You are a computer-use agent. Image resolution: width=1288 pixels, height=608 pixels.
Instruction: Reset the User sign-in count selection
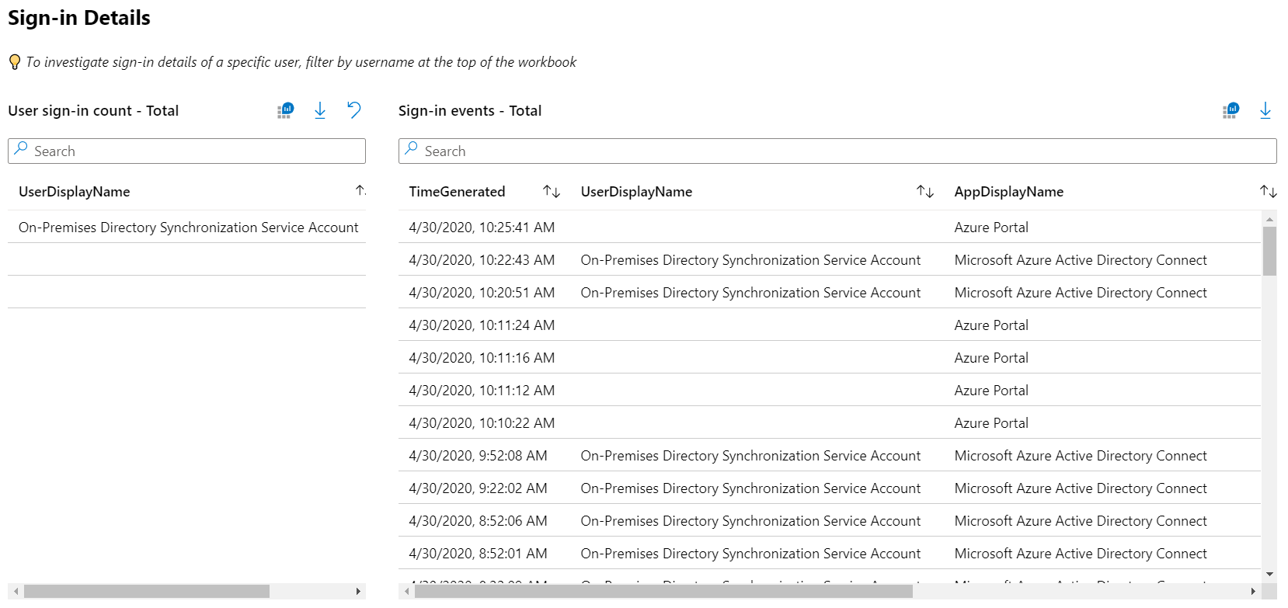point(354,110)
